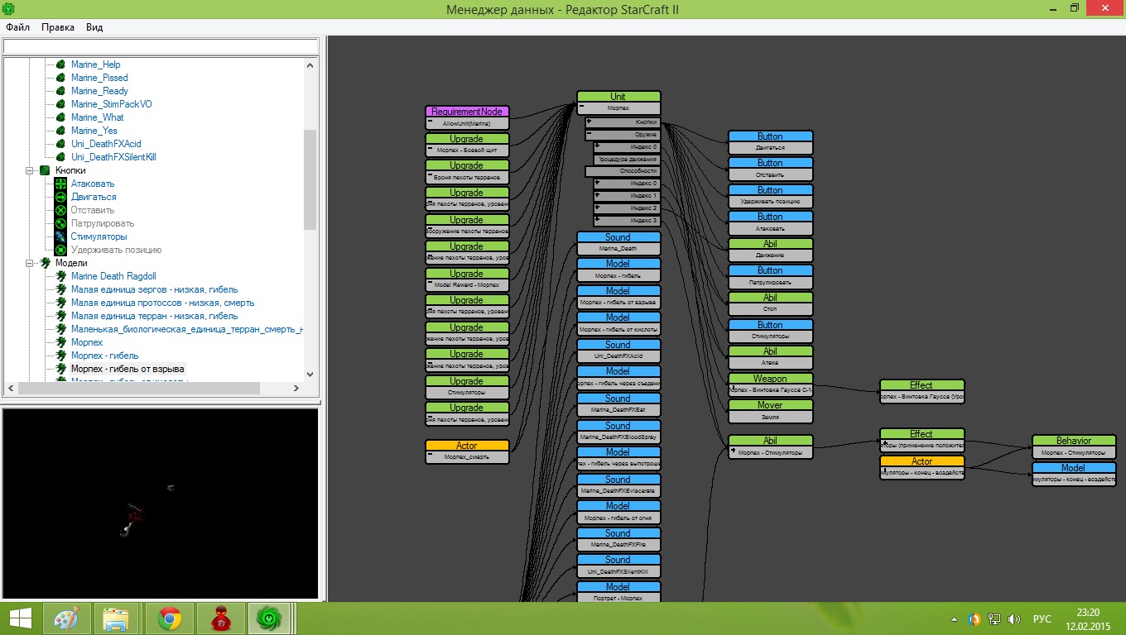Select Малая единица зергов - низкая, гибель
1126x635 pixels.
(154, 289)
